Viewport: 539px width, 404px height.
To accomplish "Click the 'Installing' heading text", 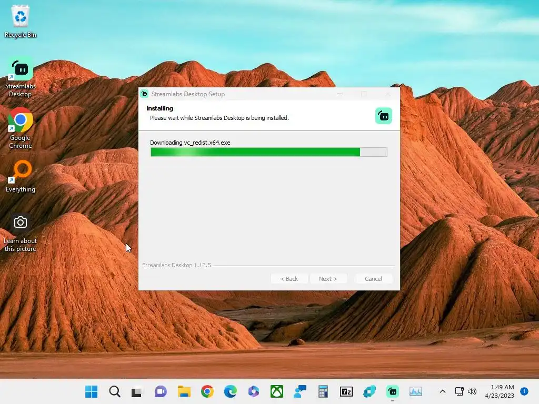I will coord(160,108).
